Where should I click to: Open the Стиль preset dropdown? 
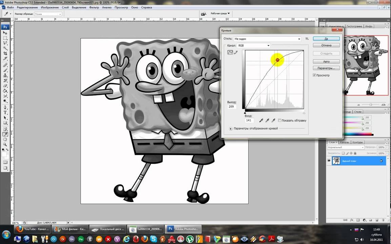pyautogui.click(x=267, y=39)
